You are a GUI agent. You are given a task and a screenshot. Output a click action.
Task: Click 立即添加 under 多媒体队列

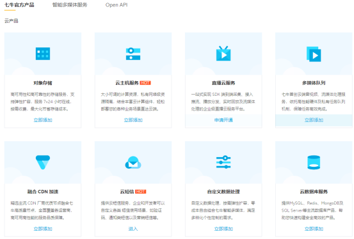[x=314, y=120]
